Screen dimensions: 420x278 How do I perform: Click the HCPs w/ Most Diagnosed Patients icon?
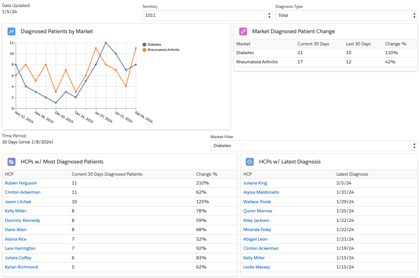(11, 161)
